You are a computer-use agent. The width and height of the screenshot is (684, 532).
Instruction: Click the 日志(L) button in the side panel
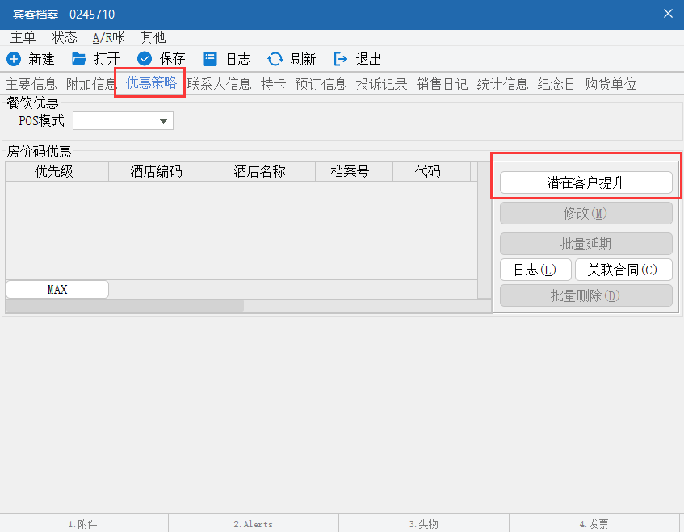tap(535, 270)
